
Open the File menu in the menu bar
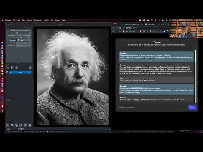pos(14,20)
